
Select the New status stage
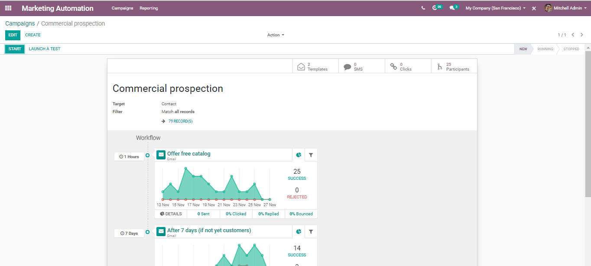(x=523, y=49)
